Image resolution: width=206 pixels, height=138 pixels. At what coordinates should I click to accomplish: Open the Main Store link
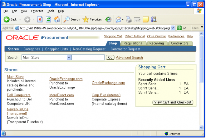(x=15, y=77)
